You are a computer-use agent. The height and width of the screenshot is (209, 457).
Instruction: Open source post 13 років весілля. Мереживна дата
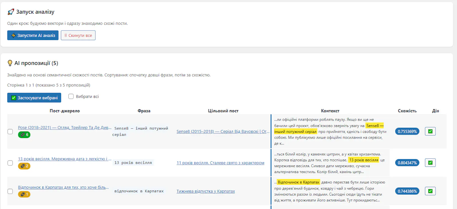pyautogui.click(x=65, y=159)
